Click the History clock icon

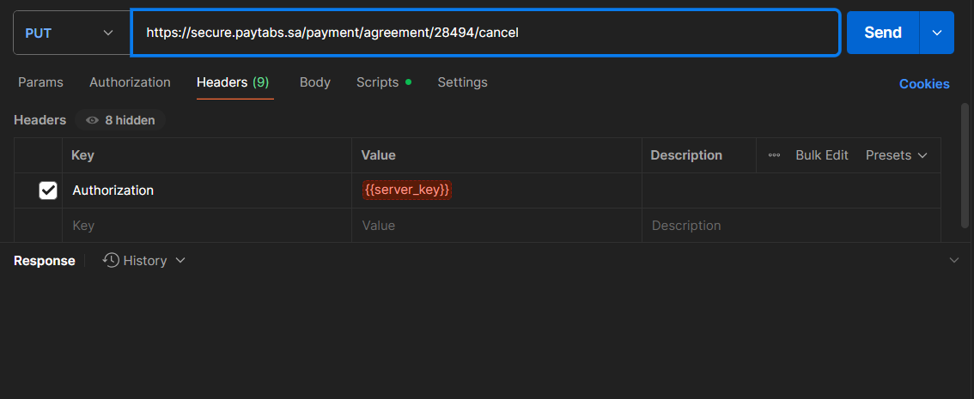111,260
